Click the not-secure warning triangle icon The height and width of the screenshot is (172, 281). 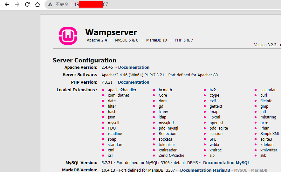[50, 4]
